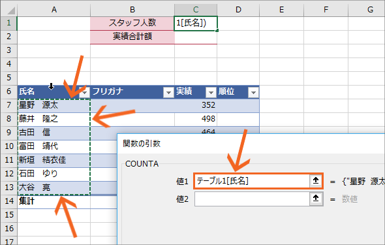
Task: Select column F header
Action: 326,10
